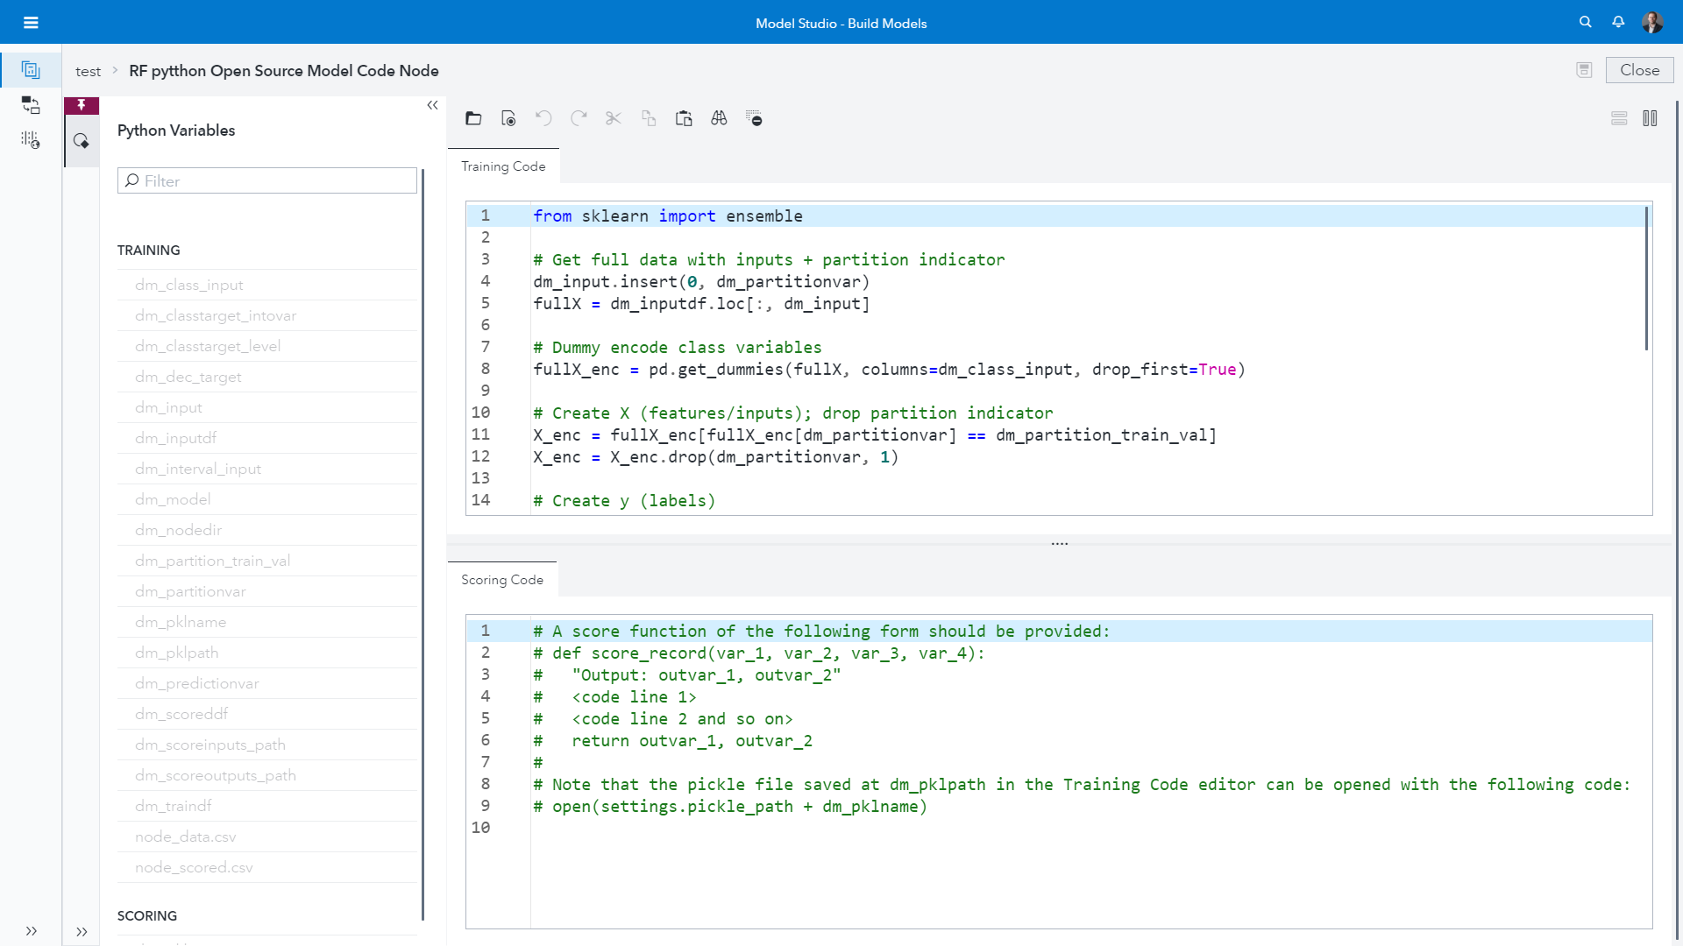Redo the last code edit
The height and width of the screenshot is (946, 1683).
(579, 118)
